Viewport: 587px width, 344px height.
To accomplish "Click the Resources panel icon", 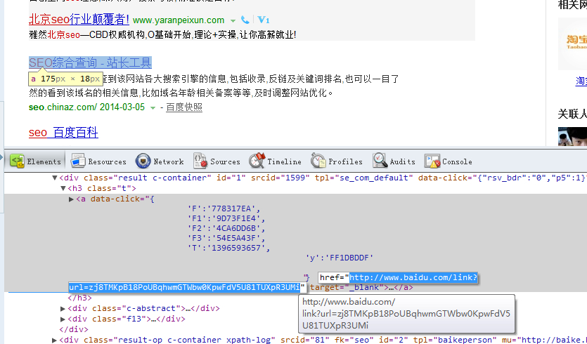I will 78,161.
